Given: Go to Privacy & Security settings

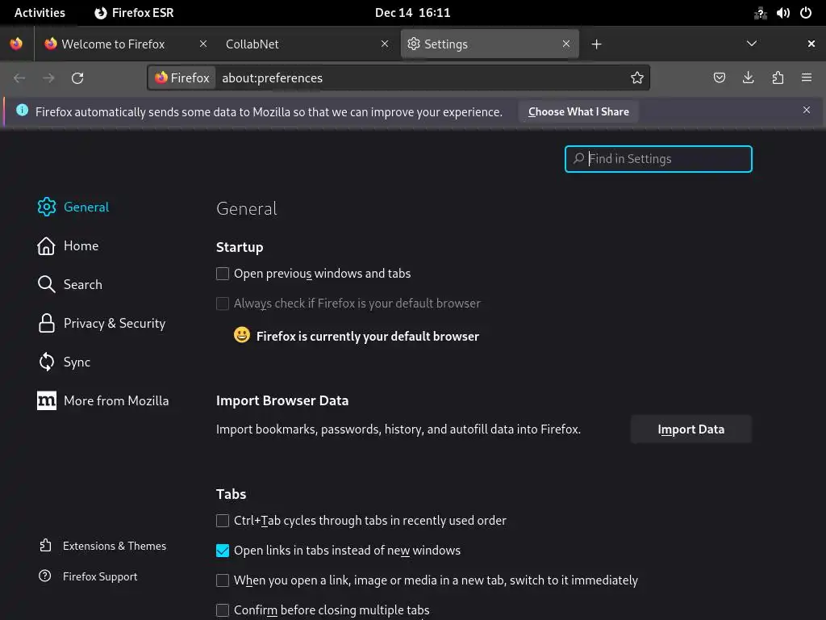Looking at the screenshot, I should coord(114,323).
